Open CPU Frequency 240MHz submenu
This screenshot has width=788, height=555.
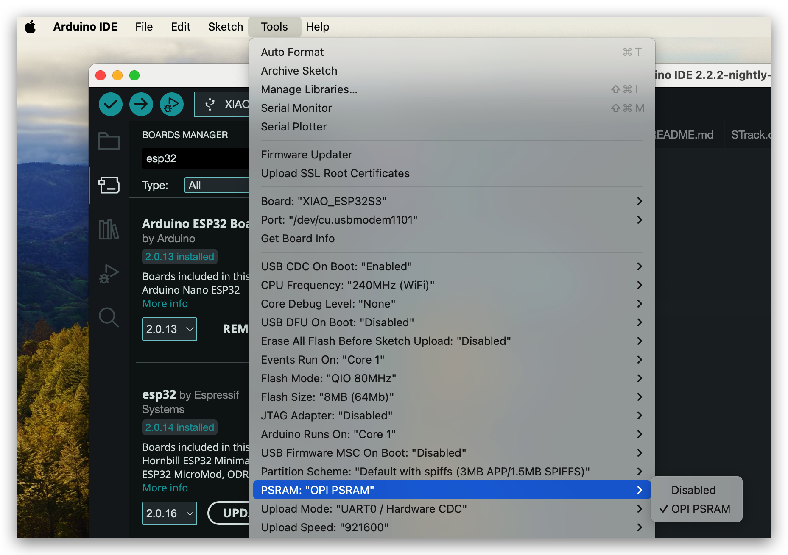[x=452, y=285]
